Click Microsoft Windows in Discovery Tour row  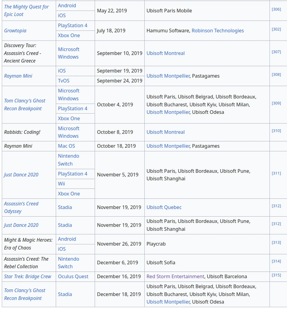click(x=69, y=53)
